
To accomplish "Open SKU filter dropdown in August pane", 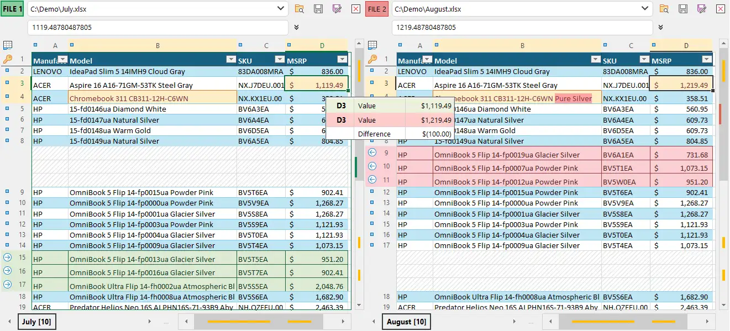I will click(x=644, y=60).
